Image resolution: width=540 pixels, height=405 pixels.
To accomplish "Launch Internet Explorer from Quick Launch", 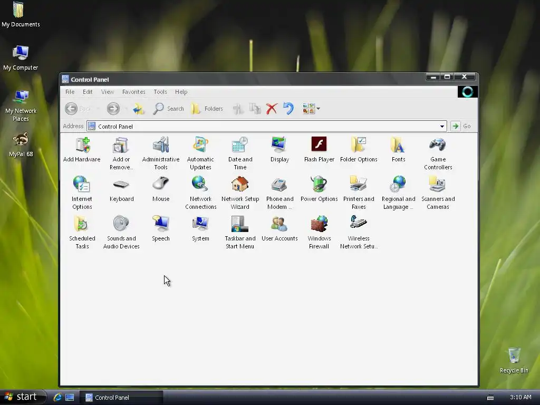I will click(x=57, y=397).
